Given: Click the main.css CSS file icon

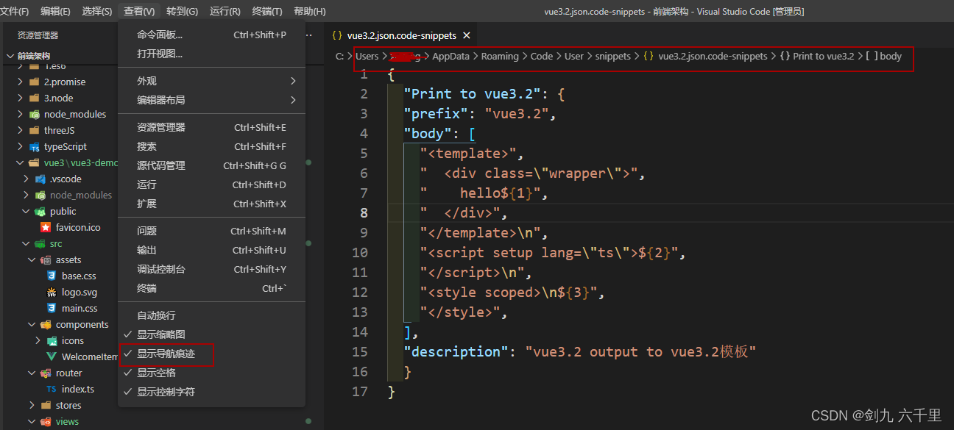Looking at the screenshot, I should [52, 308].
